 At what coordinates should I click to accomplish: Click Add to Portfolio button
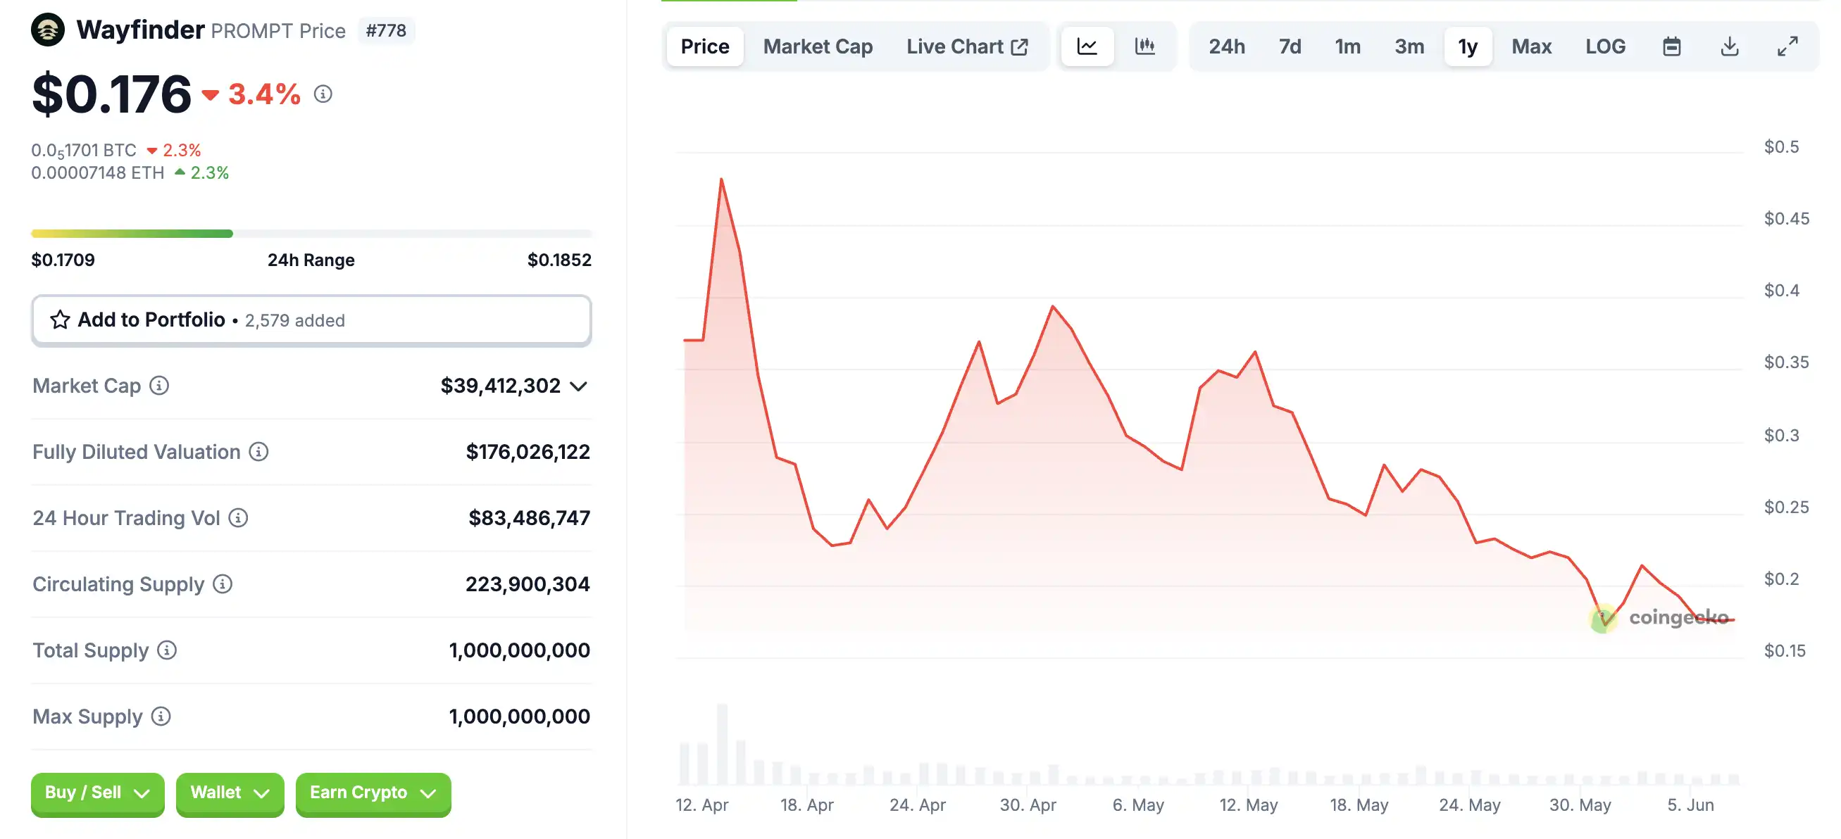311,320
